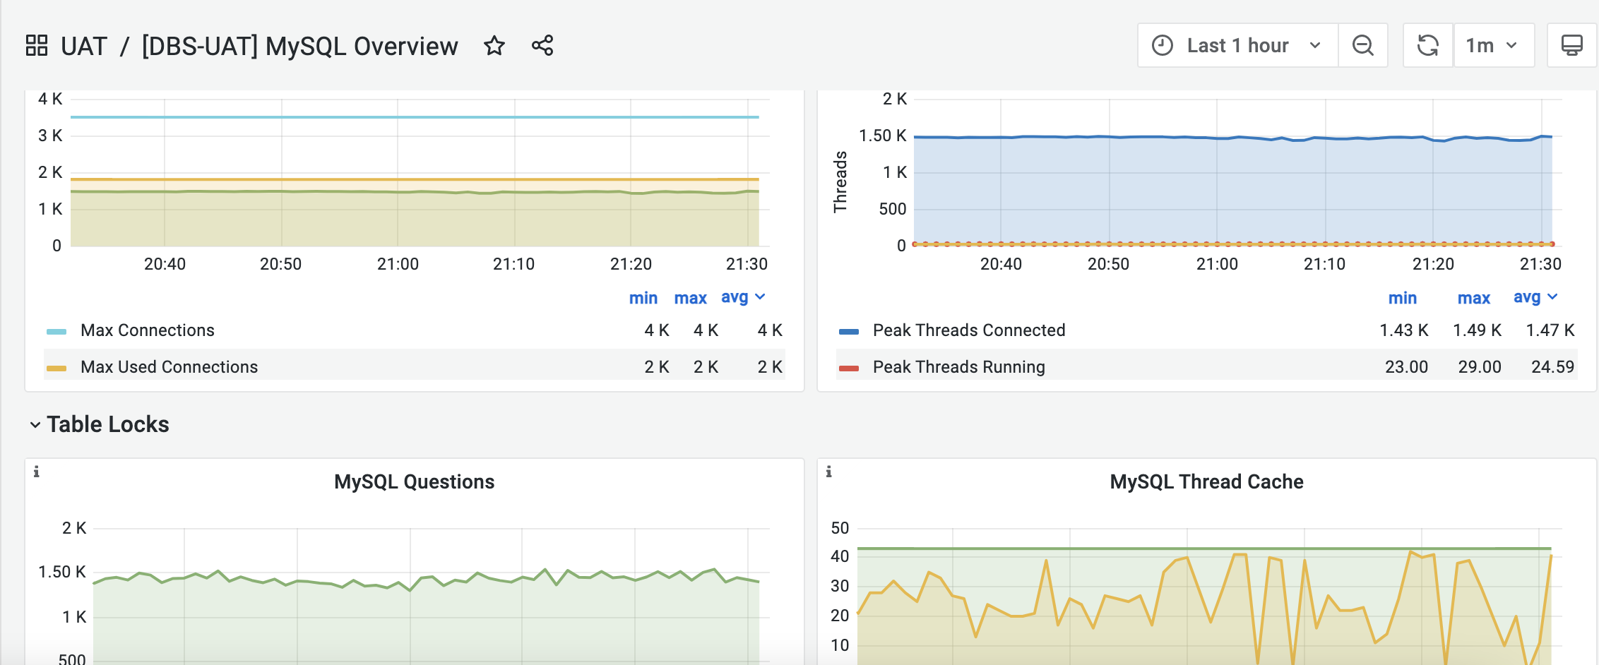
Task: Toggle the Peak Threads Connected series
Action: pos(969,330)
